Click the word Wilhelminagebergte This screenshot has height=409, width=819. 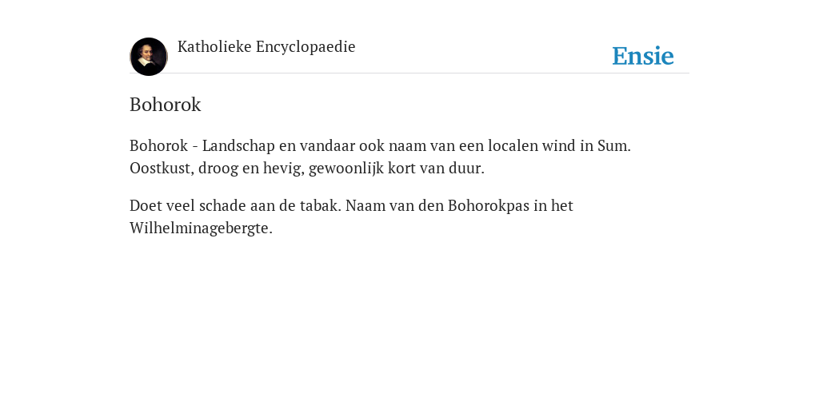[x=201, y=228]
